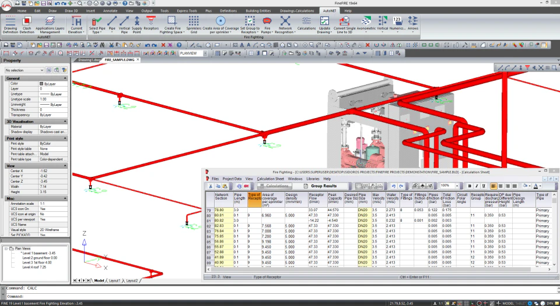Viewport: 560px width, 306px height.
Task: Open the blue Help question-mark icon
Action: 179,45
